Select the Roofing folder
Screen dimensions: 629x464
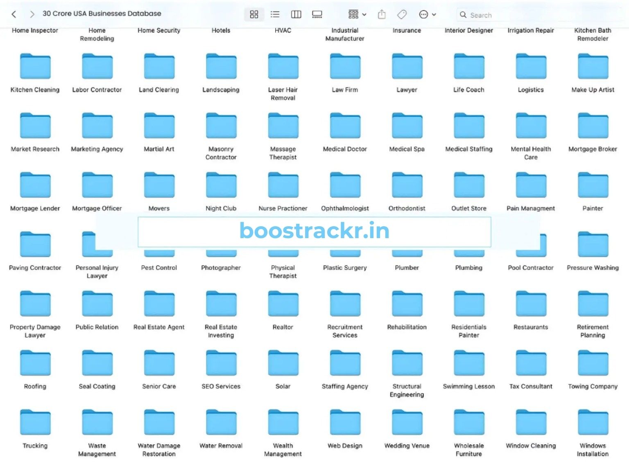(35, 363)
